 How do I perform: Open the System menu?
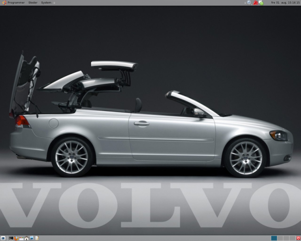46,3
